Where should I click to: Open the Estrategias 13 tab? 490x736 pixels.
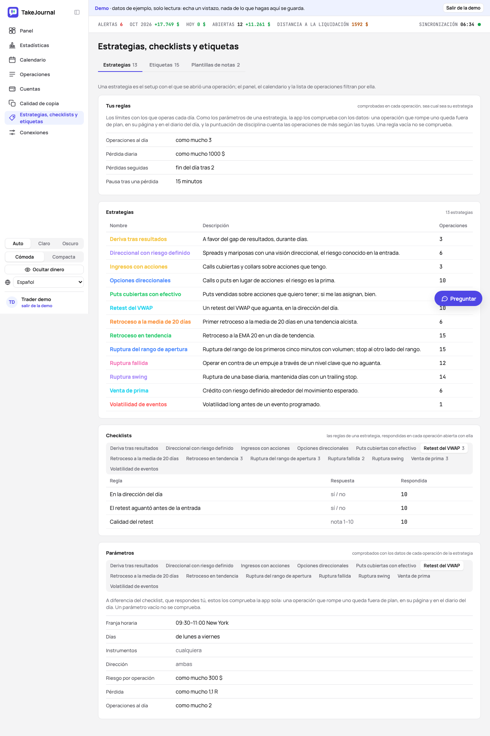[x=120, y=65]
